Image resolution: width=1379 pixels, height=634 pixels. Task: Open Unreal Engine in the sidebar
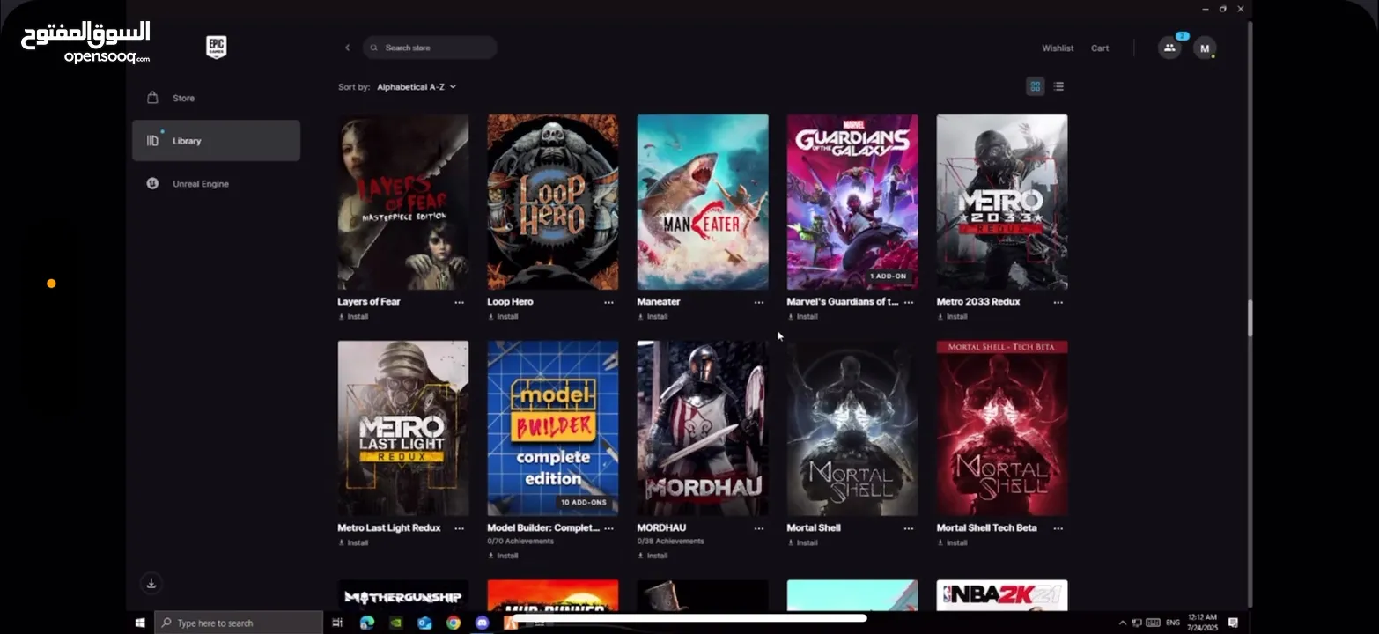(x=216, y=184)
